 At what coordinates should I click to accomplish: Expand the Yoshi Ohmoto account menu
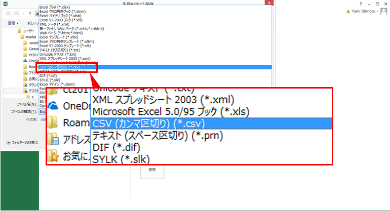pyautogui.click(x=385, y=11)
